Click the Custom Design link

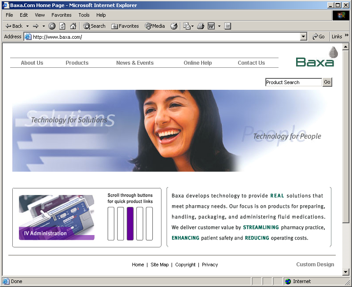[315, 265]
